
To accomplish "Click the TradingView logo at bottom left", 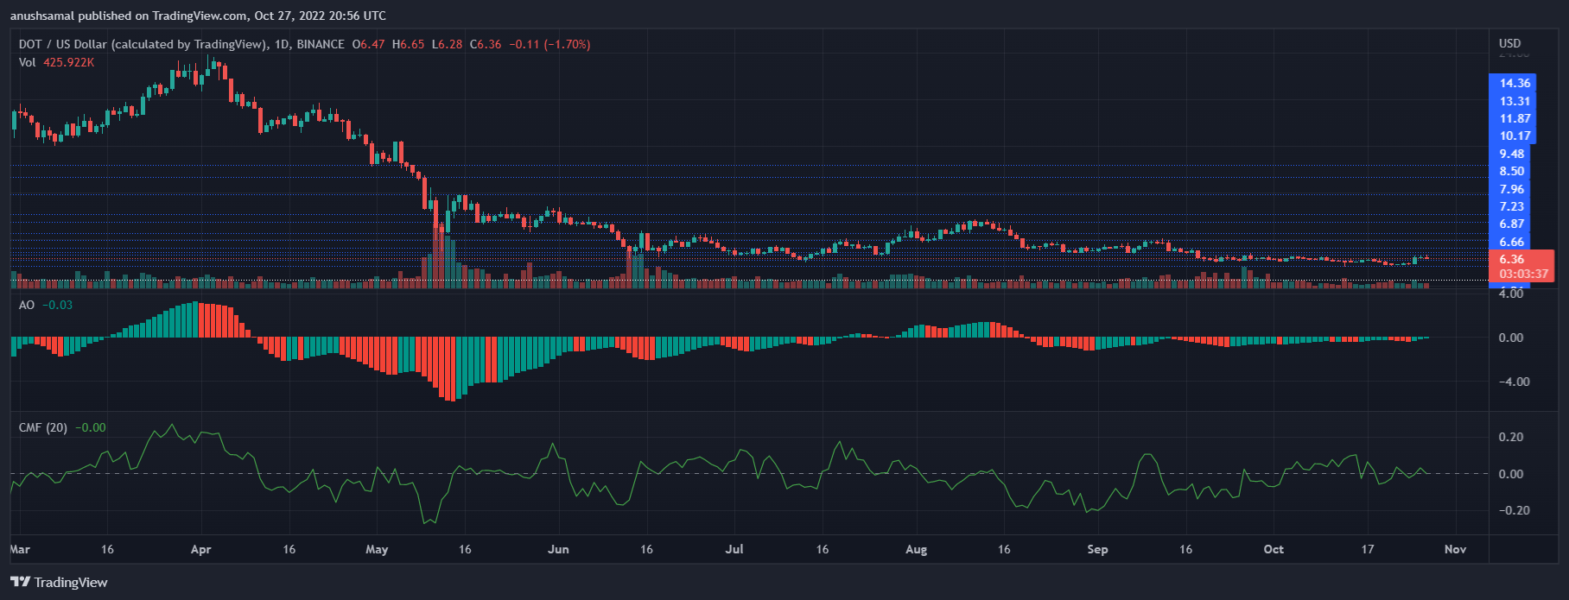I will (59, 583).
